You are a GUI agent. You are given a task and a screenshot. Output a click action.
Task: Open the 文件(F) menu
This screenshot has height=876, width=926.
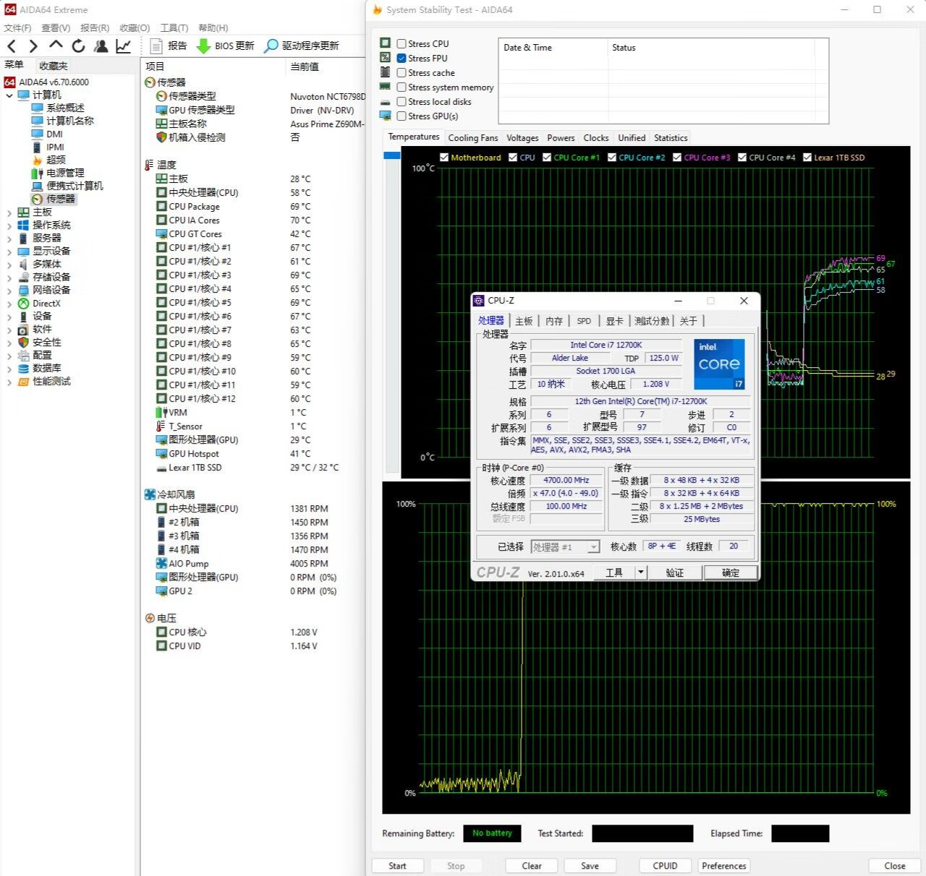[17, 27]
